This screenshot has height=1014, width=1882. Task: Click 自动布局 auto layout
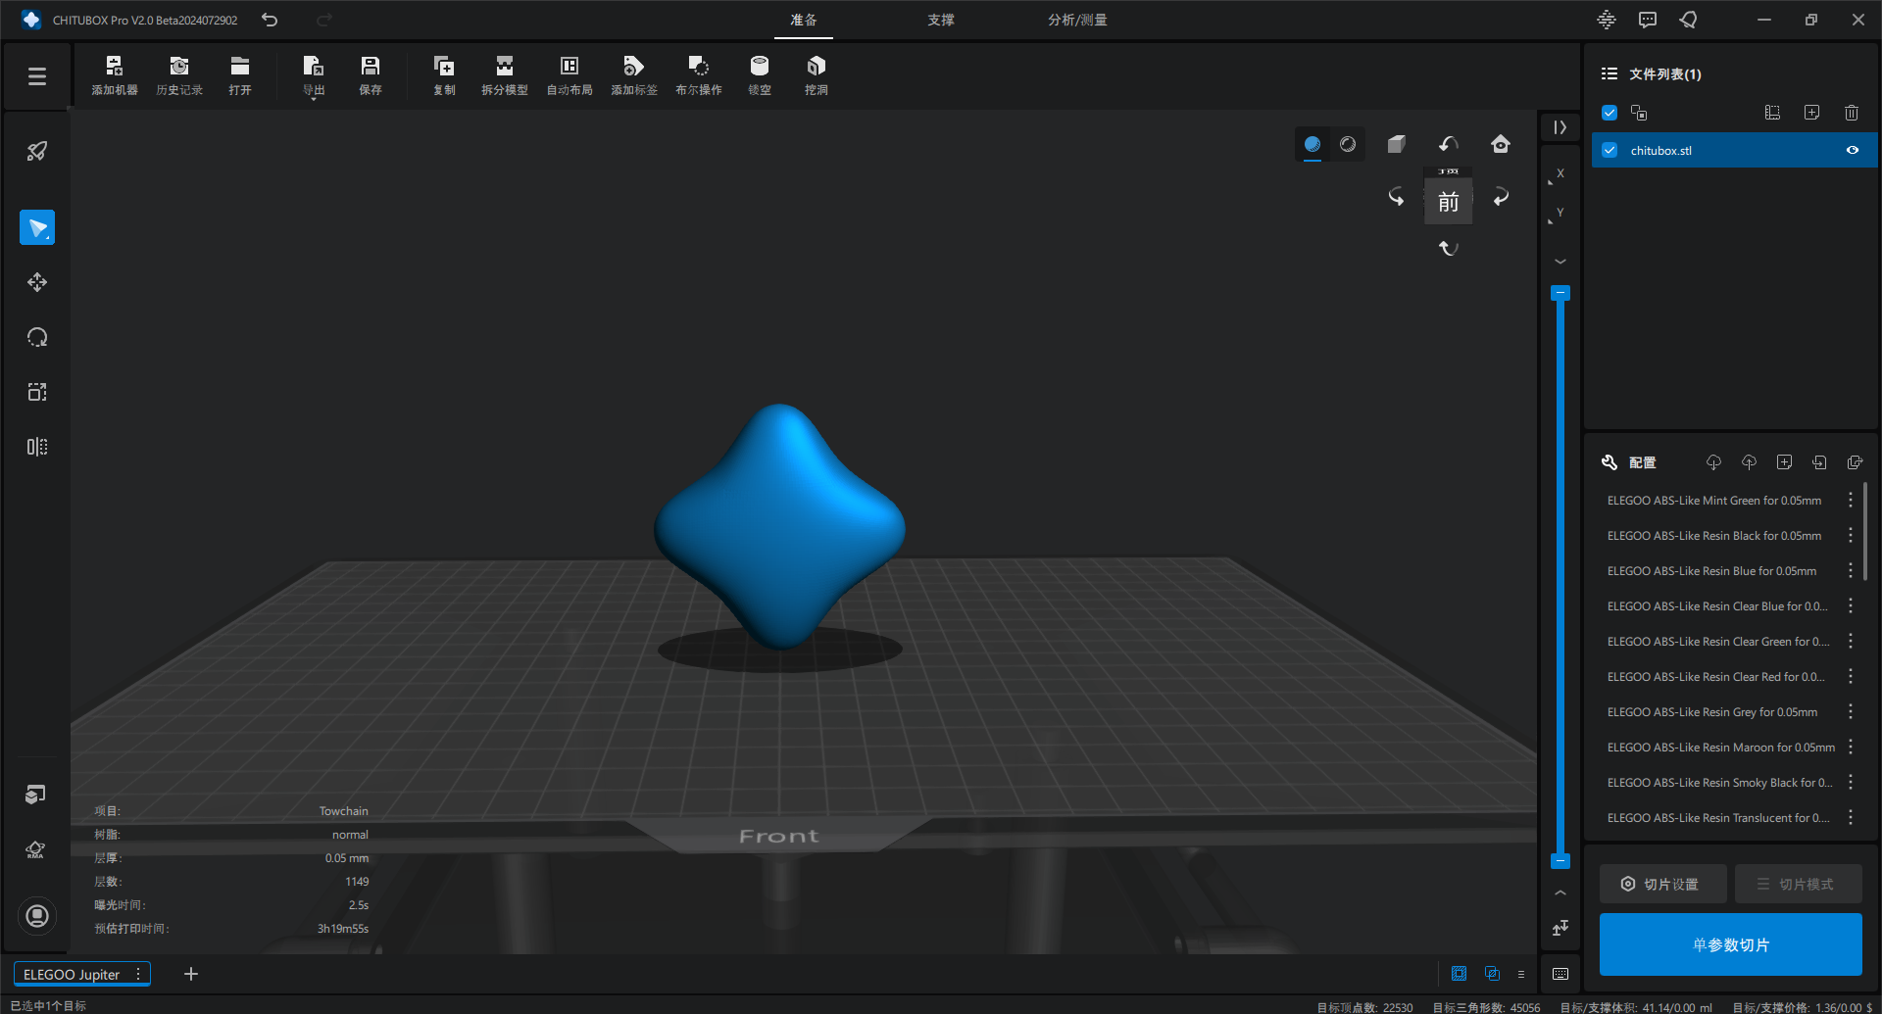[x=570, y=75]
